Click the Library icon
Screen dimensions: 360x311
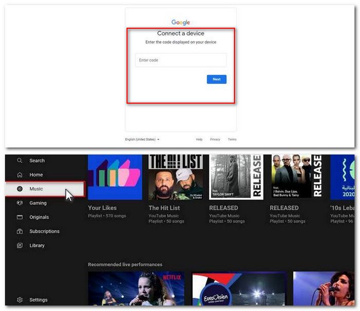point(20,245)
